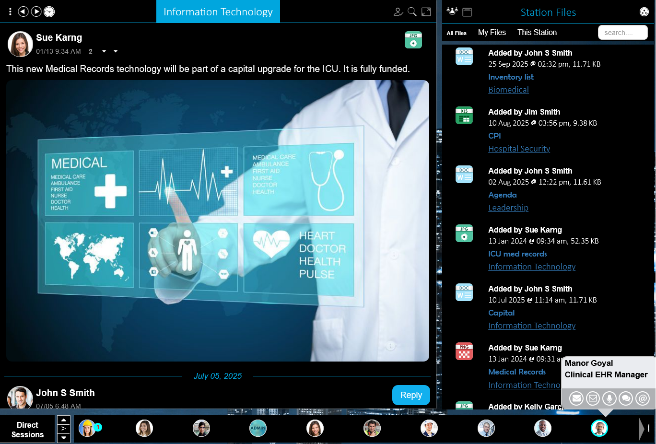Open the second dropdown arrow beside Sue's post
Viewport: 656px width, 444px height.
(116, 51)
